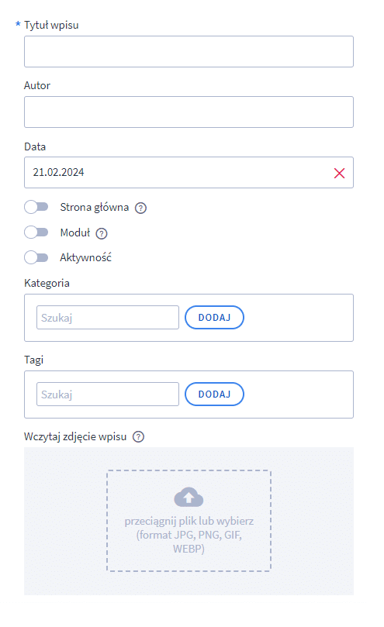Click DODAJ button in Tagi section
This screenshot has height=627, width=384.
point(214,394)
